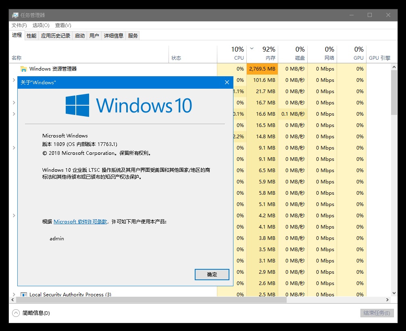Click the vertical scrollbar thumb in process list
The height and width of the screenshot is (331, 406).
pyautogui.click(x=394, y=93)
